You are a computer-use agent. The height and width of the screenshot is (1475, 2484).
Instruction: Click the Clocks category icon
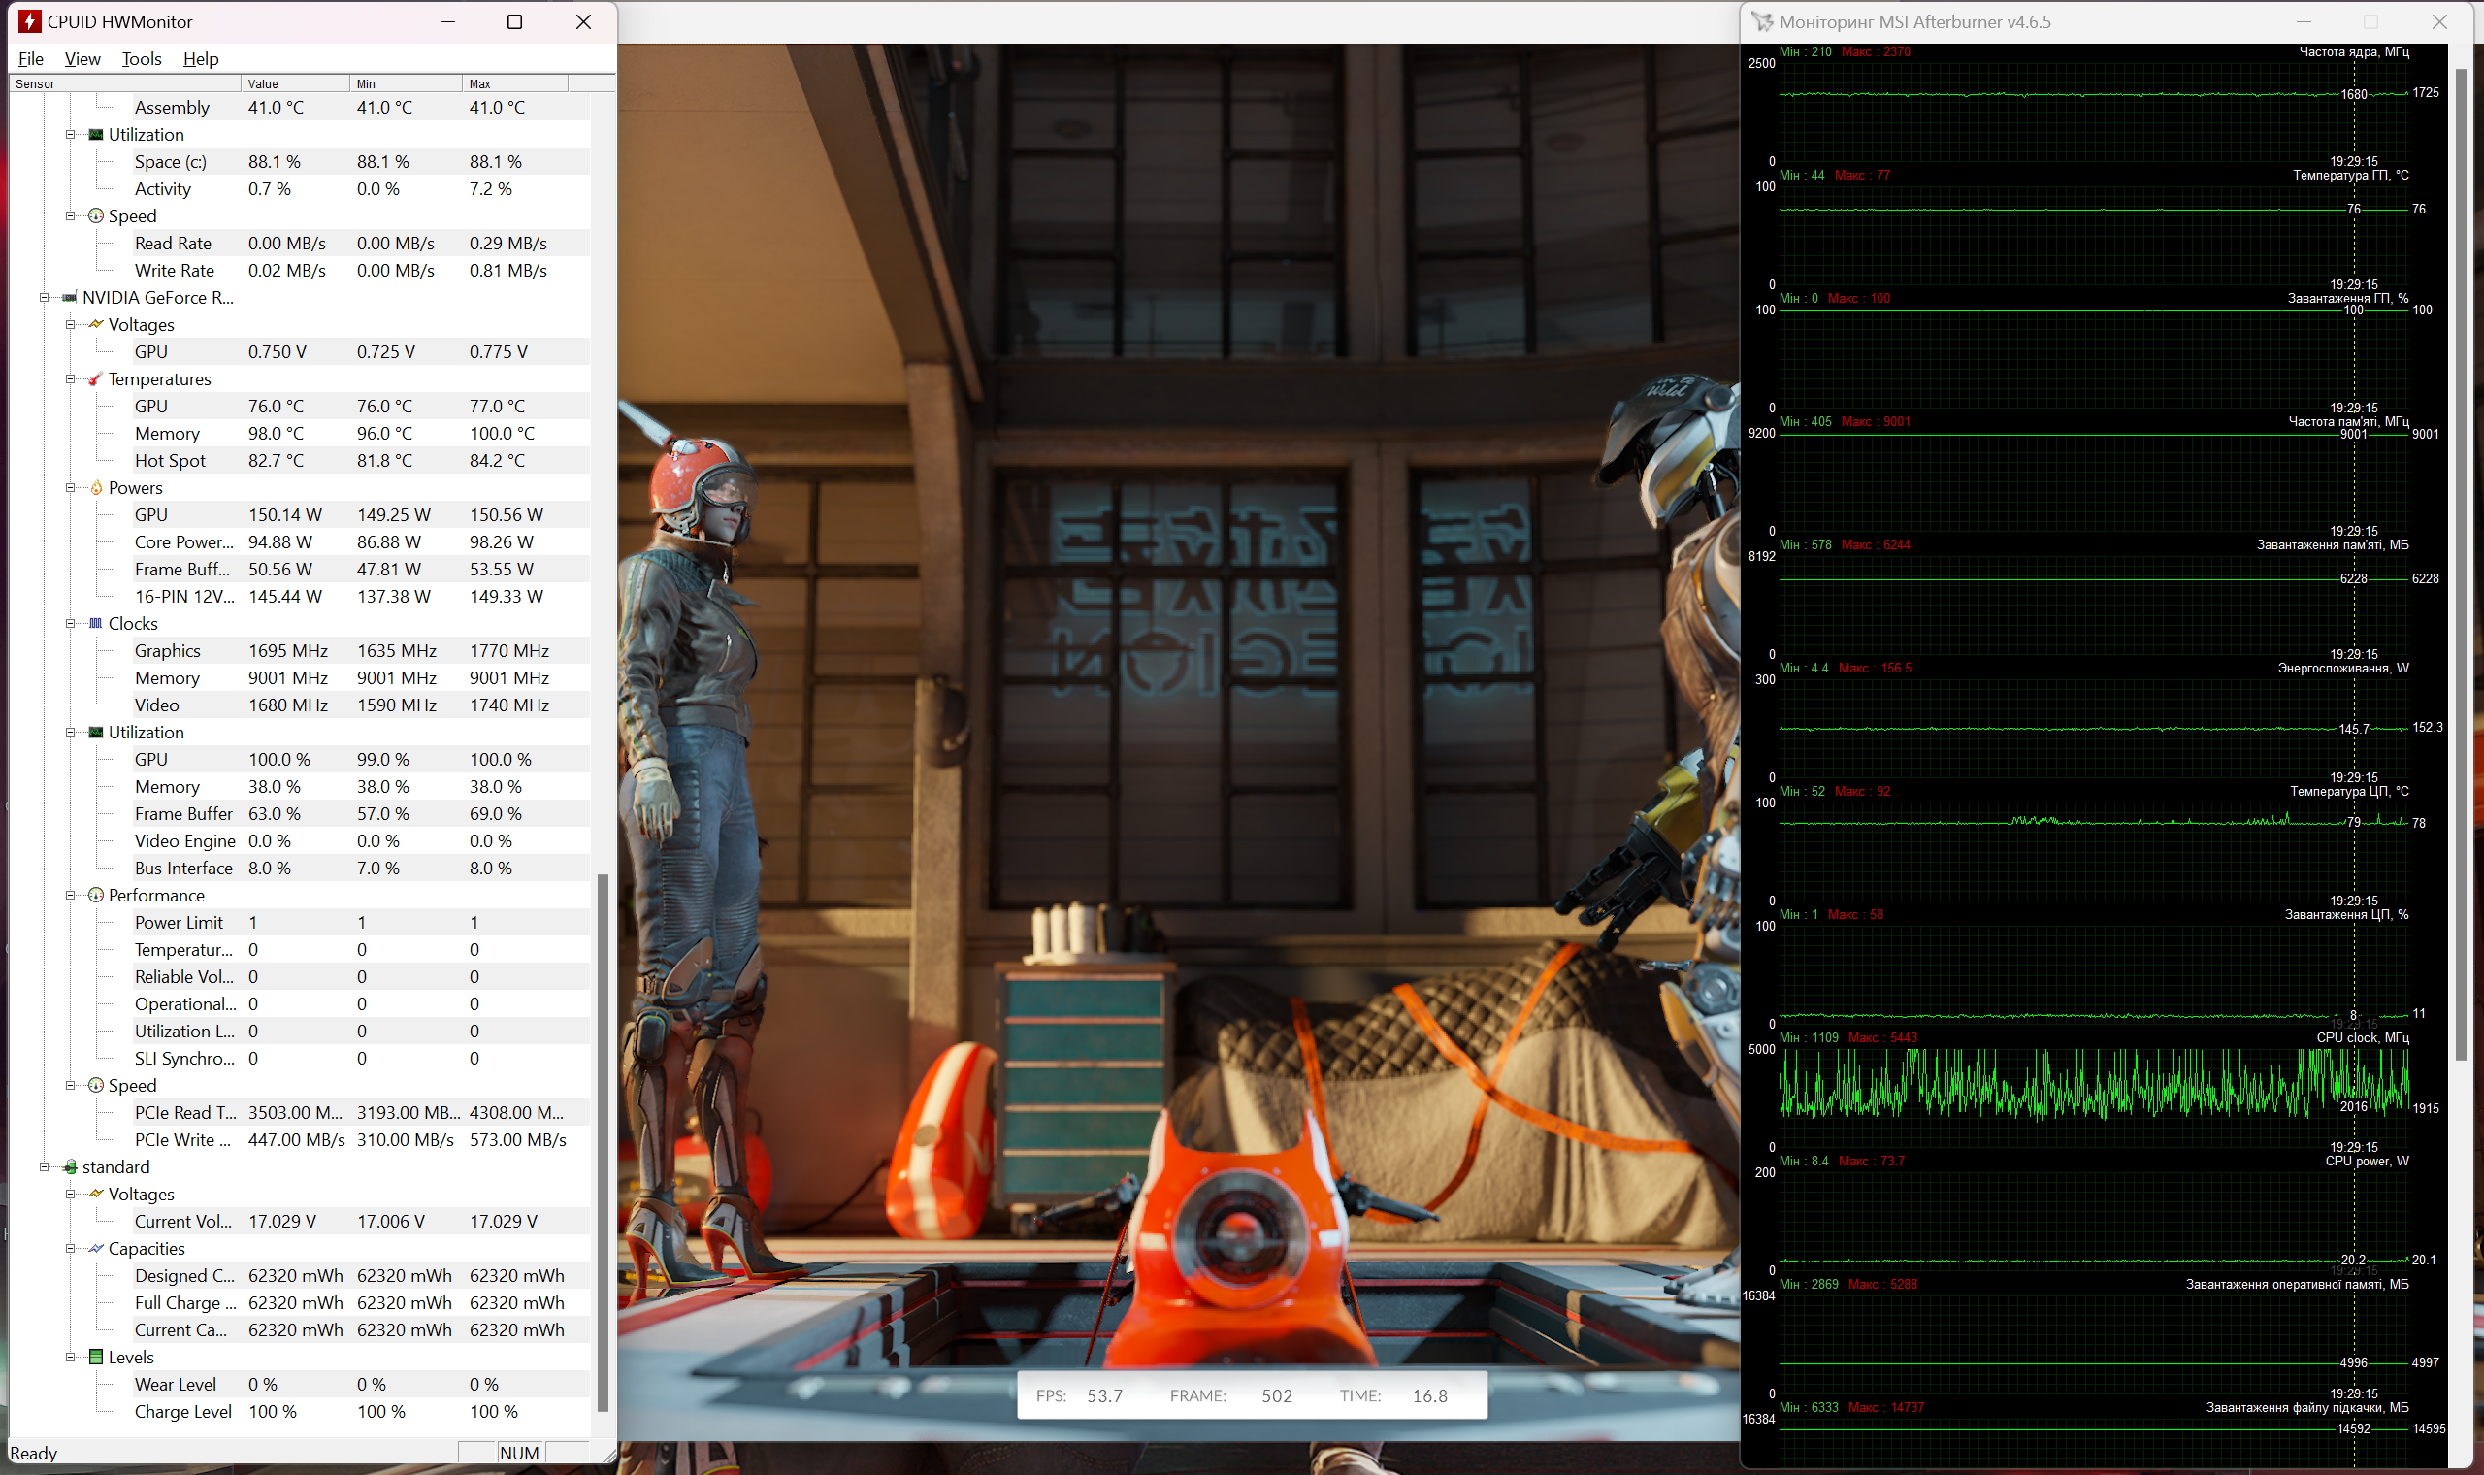(95, 623)
